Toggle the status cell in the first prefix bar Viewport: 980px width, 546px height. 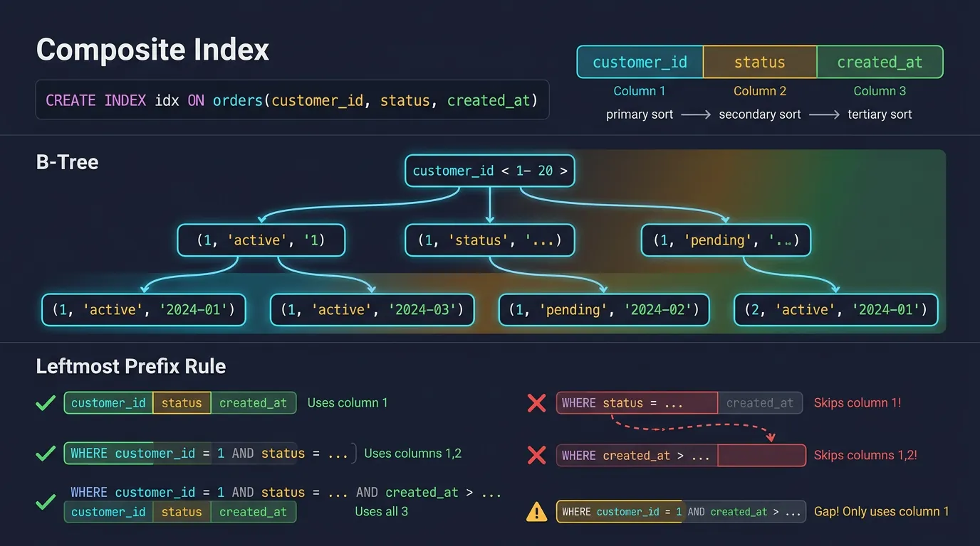pos(182,402)
